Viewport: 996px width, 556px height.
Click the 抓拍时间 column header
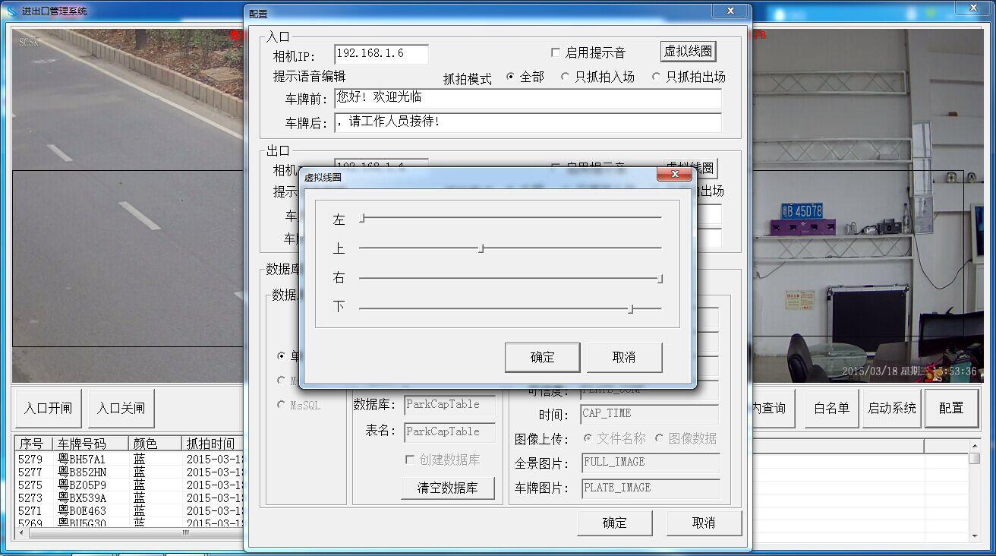coord(213,444)
